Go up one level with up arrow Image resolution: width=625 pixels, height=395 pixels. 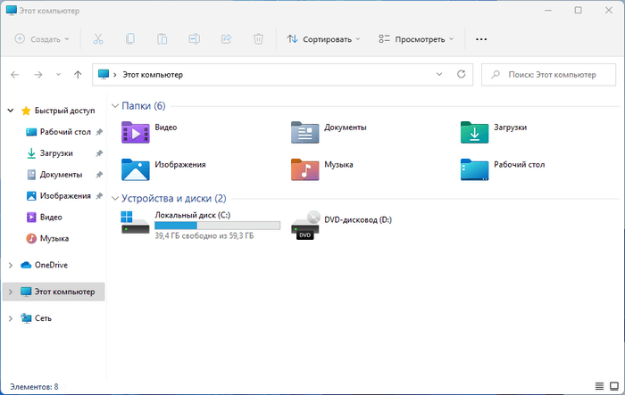pos(78,75)
